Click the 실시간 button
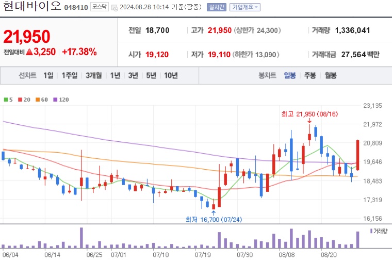Viewport: 392px width, 263px height. [x=217, y=7]
